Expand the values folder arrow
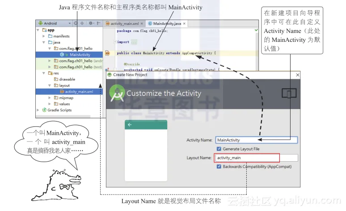The width and height of the screenshot is (346, 211). pyautogui.click(x=50, y=104)
